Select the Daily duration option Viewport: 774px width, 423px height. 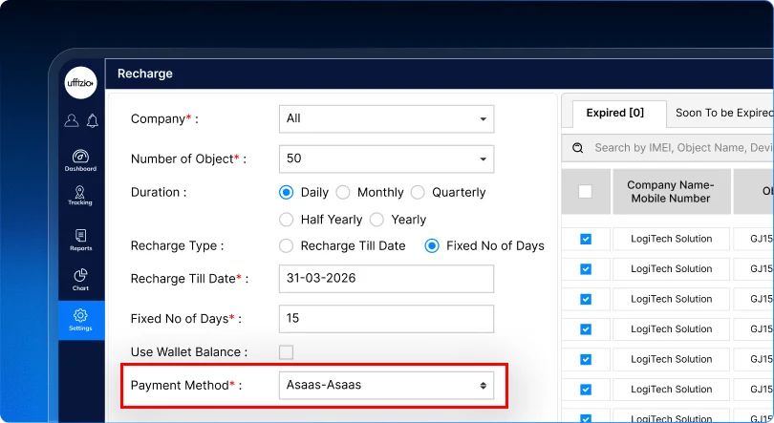tap(287, 192)
